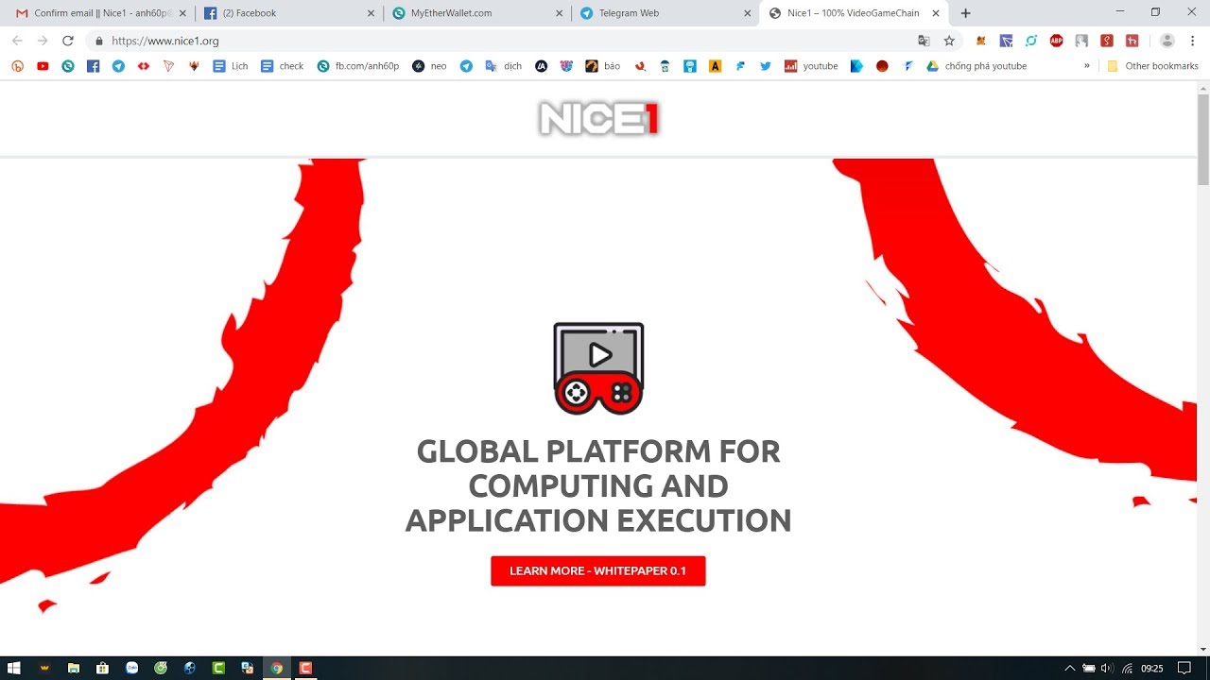Open the taskbar clock showing 09:25
Image resolution: width=1210 pixels, height=680 pixels.
coord(1151,668)
